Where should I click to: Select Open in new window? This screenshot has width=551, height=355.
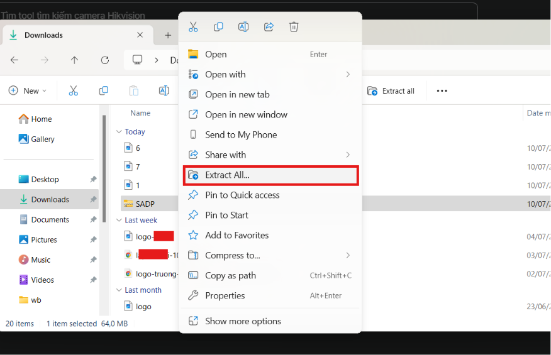pyautogui.click(x=270, y=114)
